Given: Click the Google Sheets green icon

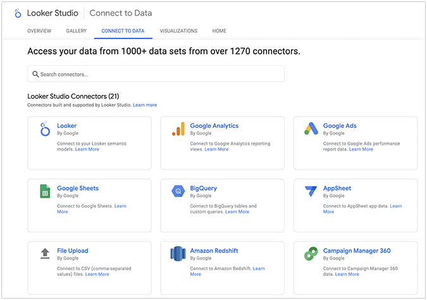Looking at the screenshot, I should pyautogui.click(x=45, y=191).
